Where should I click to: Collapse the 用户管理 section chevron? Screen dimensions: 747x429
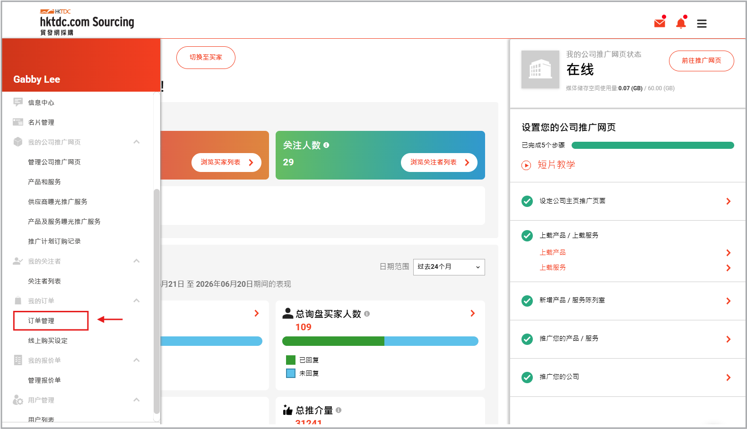click(x=137, y=400)
